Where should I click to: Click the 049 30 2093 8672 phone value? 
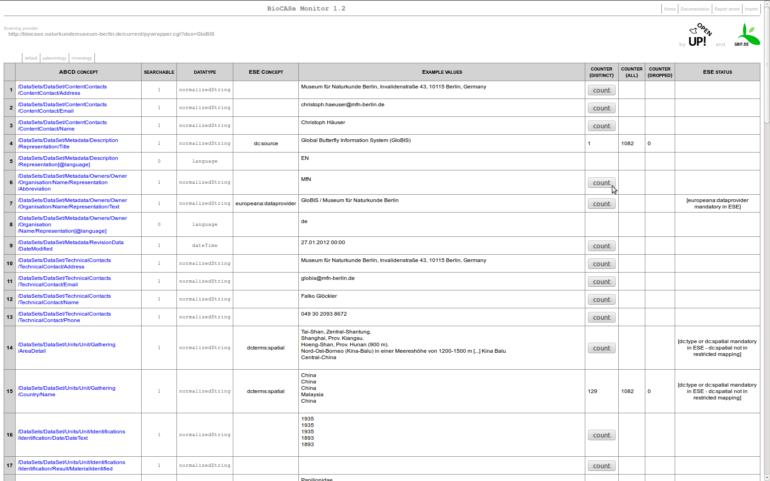[x=324, y=314]
